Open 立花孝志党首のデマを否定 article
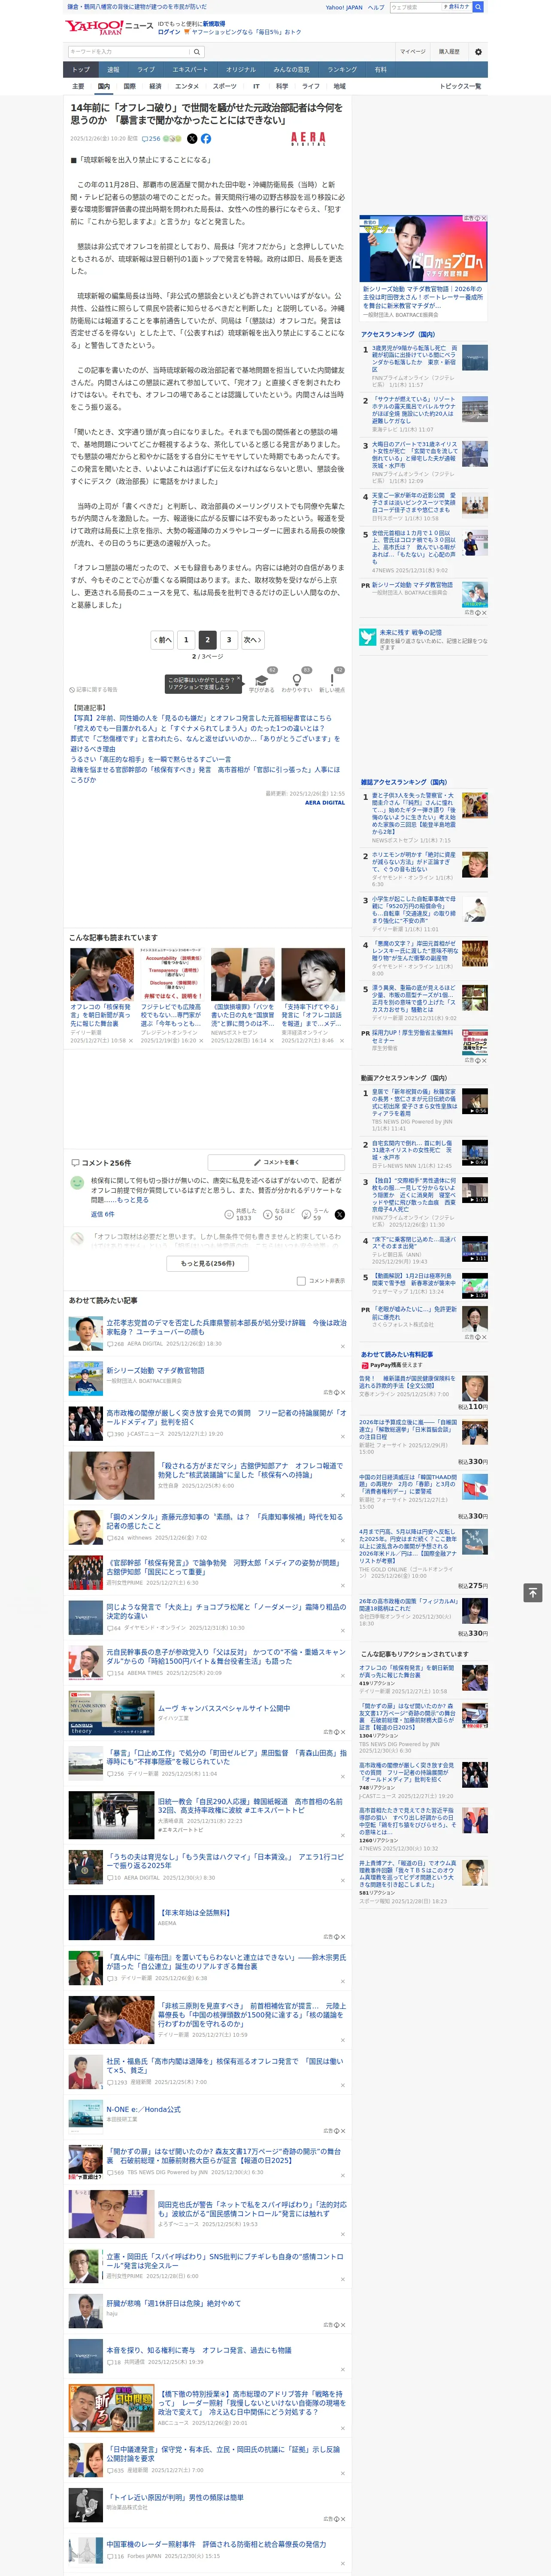Screen dimensions: 551x2576 click(x=227, y=1327)
